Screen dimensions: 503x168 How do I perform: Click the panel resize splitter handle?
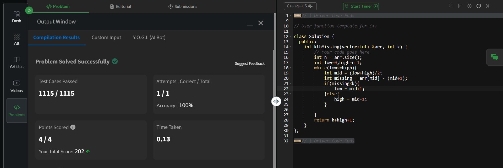point(276,101)
